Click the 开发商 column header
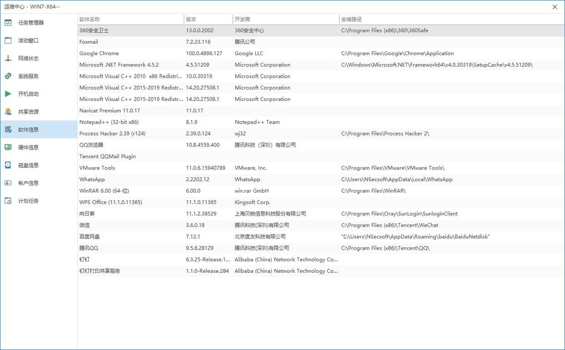The image size is (565, 350). click(x=242, y=20)
